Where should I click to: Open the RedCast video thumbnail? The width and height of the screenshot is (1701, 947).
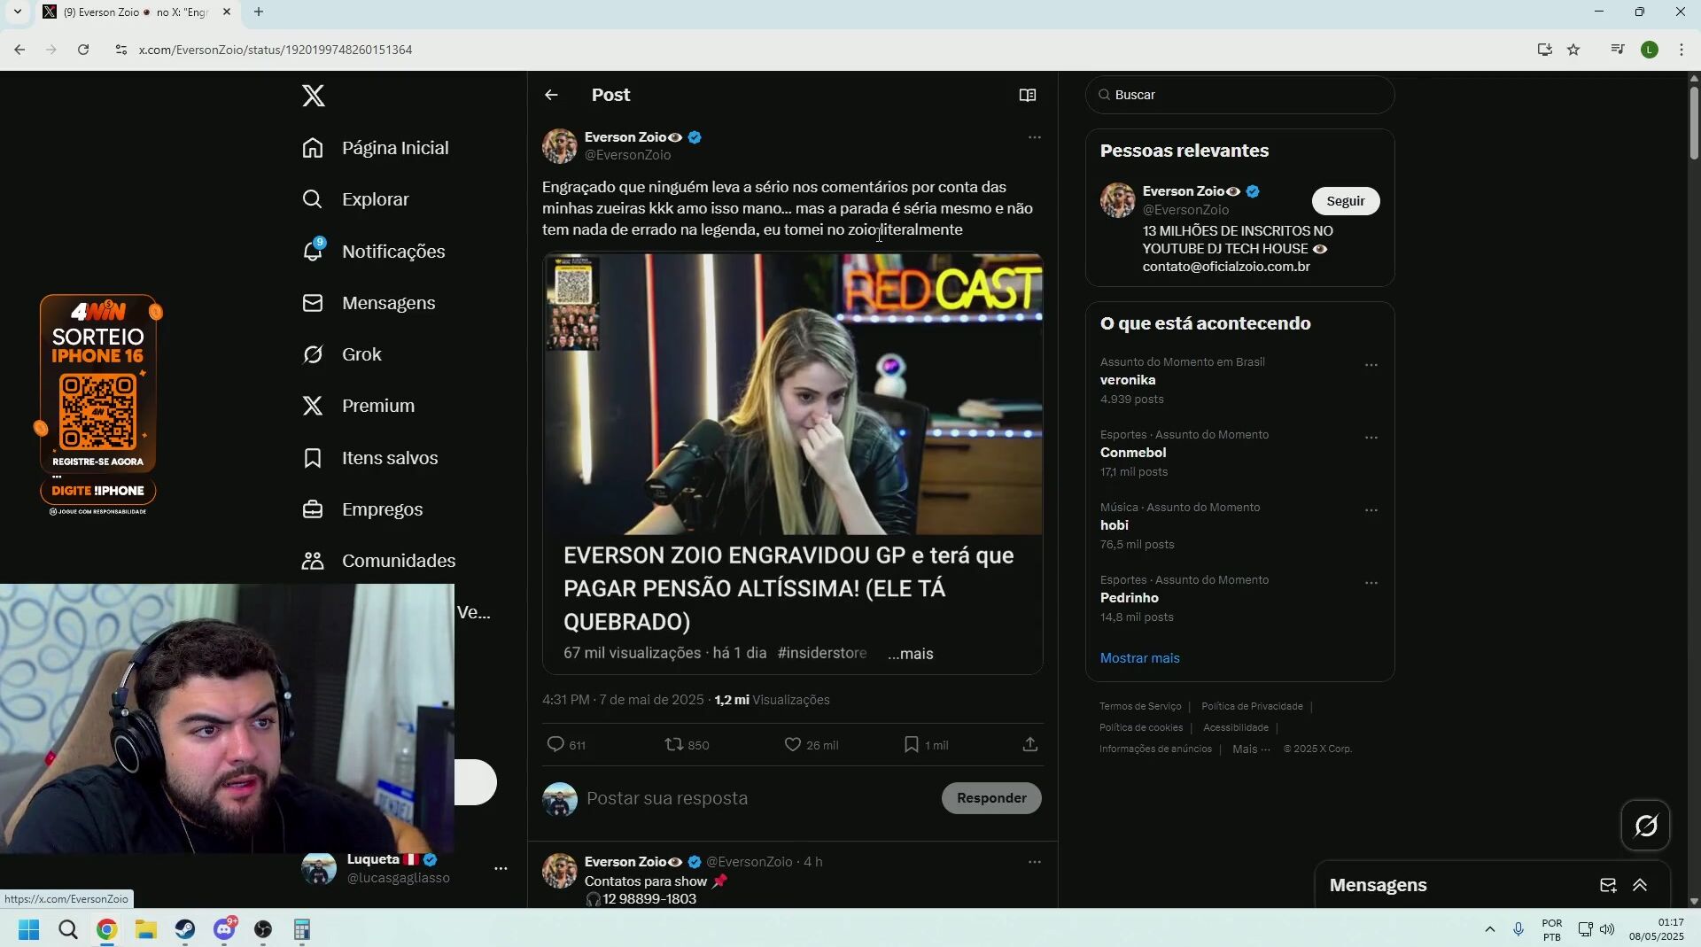[x=793, y=394]
